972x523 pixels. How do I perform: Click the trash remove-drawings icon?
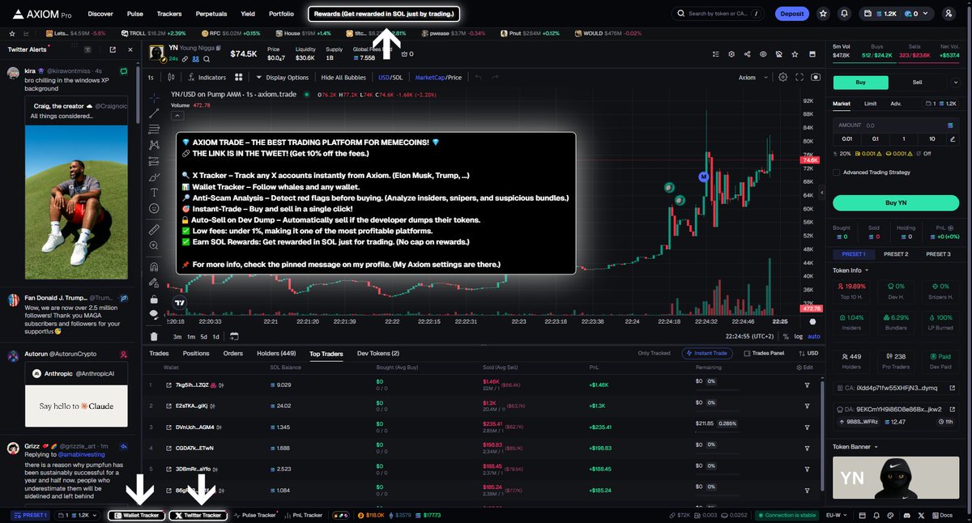[154, 337]
